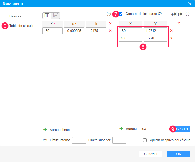Screen dimensions: 195x162
Task: Delete XY pair row with Y 0.928
Action: (171, 38)
